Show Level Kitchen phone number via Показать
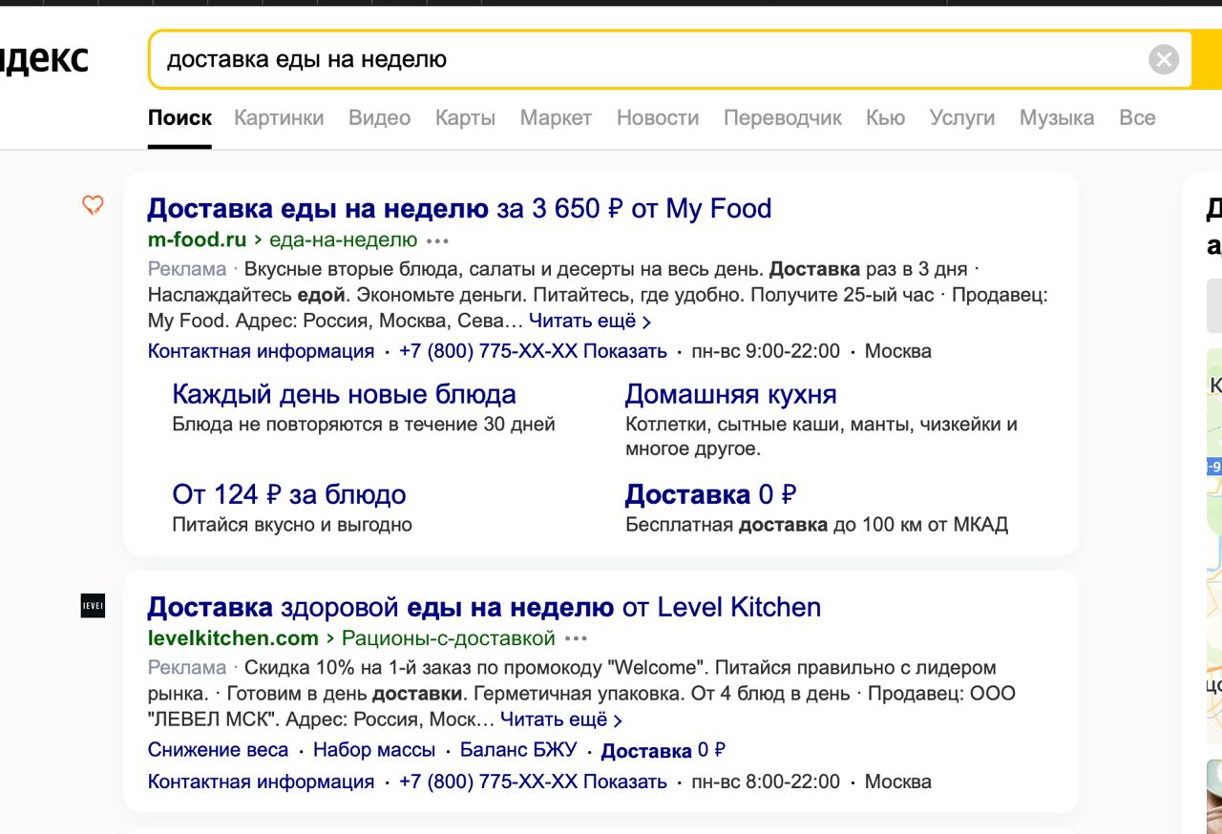 point(624,782)
